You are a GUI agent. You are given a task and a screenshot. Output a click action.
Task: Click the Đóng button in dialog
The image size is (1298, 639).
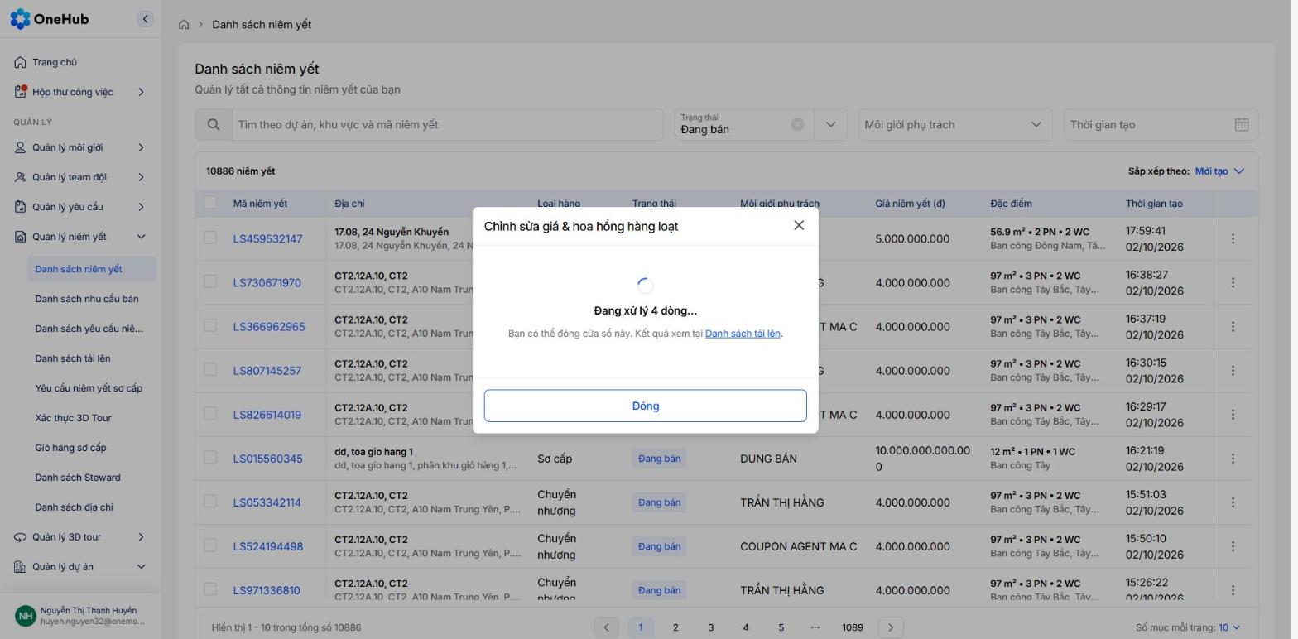[645, 406]
